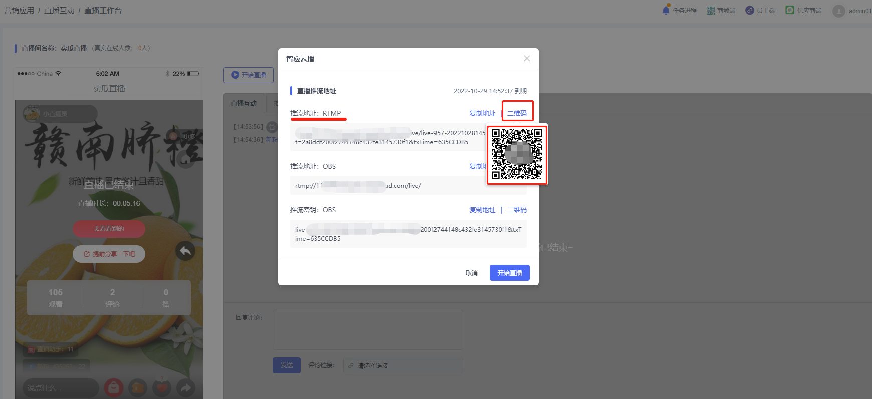This screenshot has width=872, height=399.
Task: Go to 营销应用 breadcrumb
Action: point(19,10)
